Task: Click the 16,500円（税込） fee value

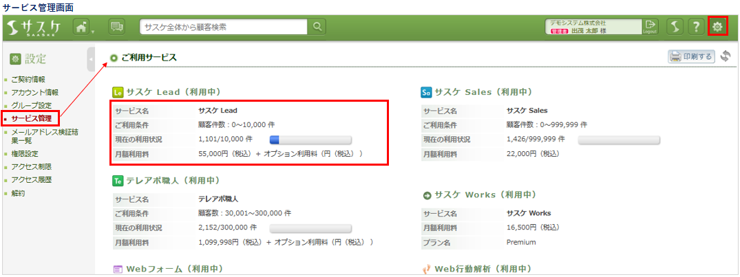Action: 533,228
